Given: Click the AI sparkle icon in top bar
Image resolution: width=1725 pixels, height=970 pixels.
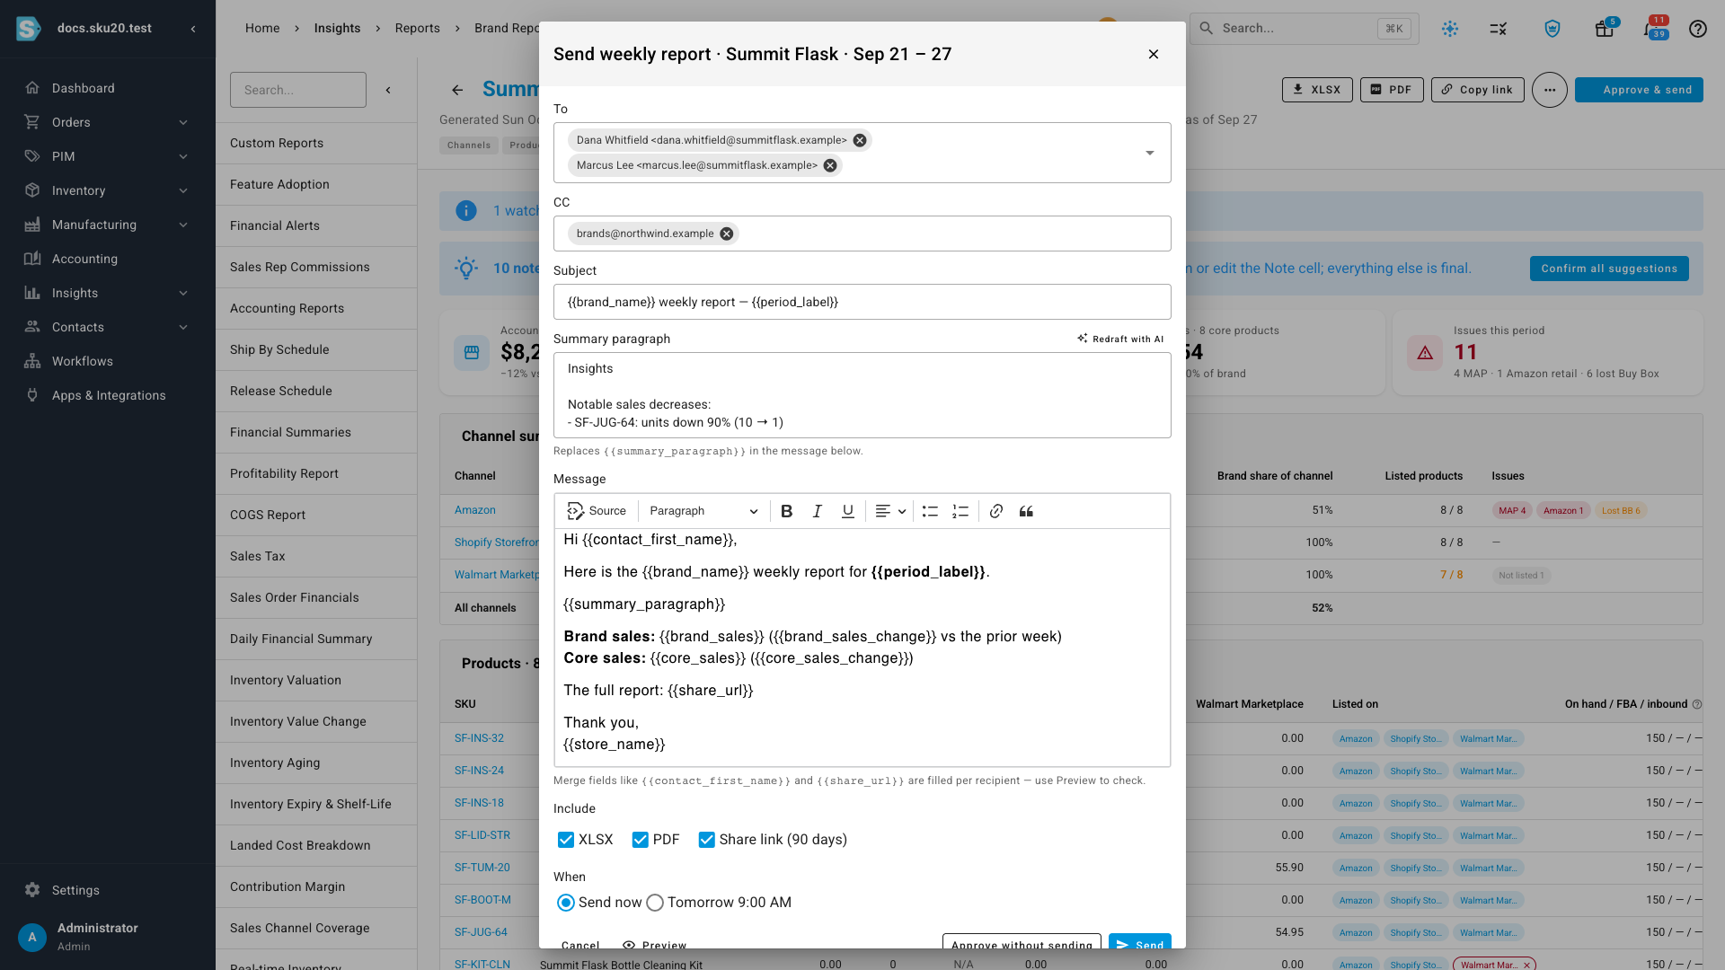Looking at the screenshot, I should point(1449,29).
